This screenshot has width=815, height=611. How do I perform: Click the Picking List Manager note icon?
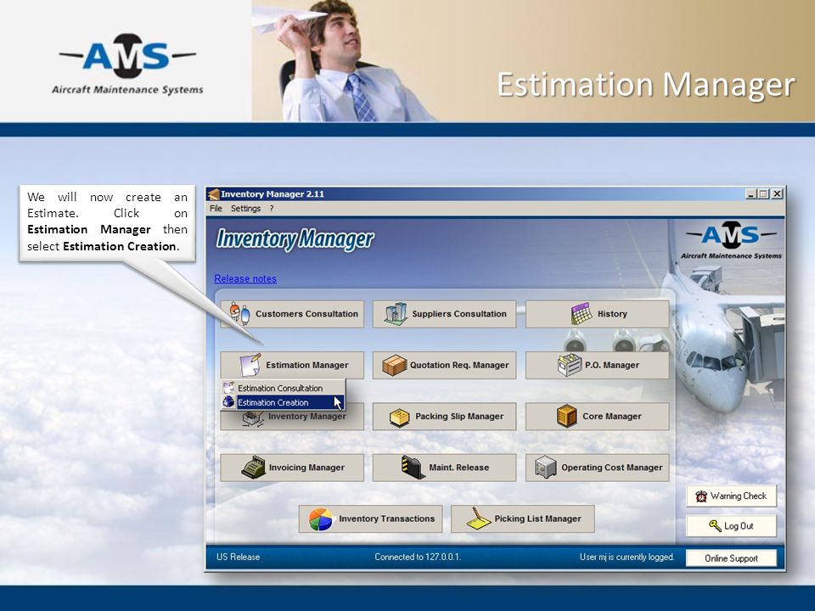coord(479,519)
